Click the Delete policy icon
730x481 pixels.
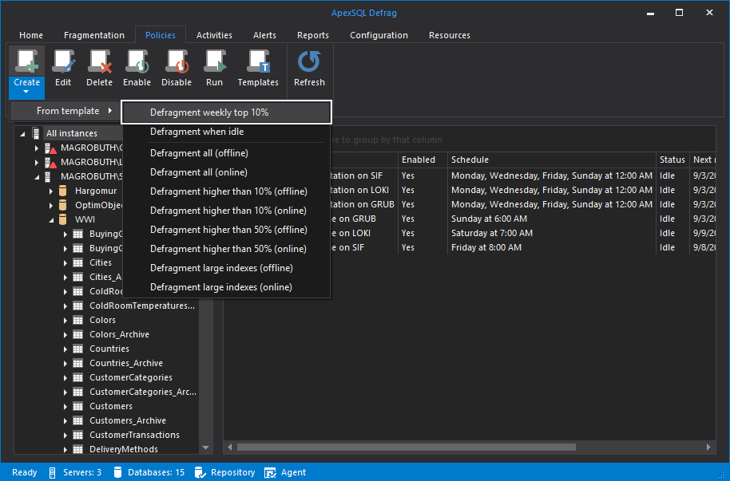100,61
